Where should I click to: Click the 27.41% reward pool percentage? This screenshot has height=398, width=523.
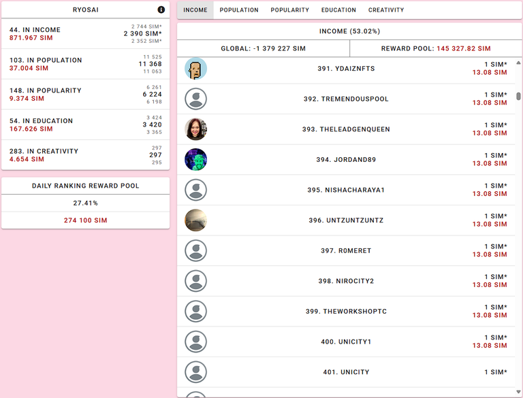[85, 203]
